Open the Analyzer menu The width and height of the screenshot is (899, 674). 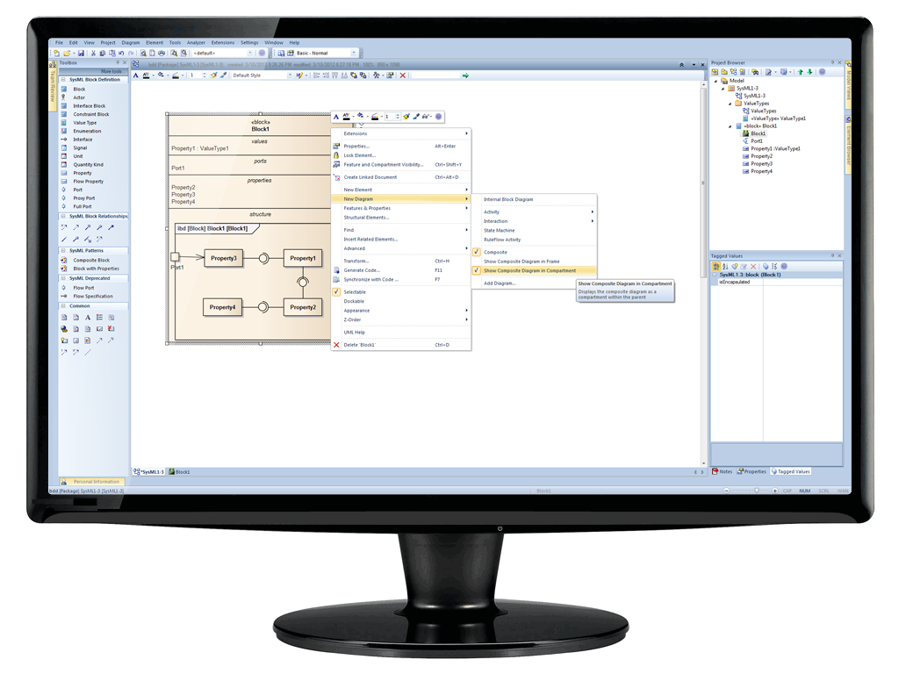point(196,42)
